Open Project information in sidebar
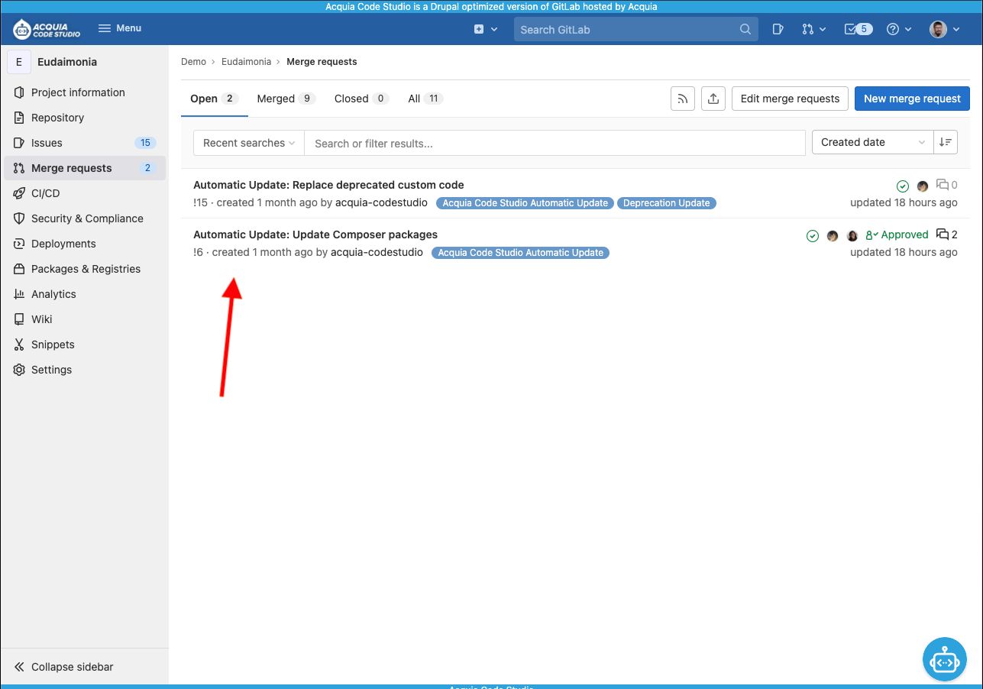This screenshot has height=689, width=983. point(84,92)
